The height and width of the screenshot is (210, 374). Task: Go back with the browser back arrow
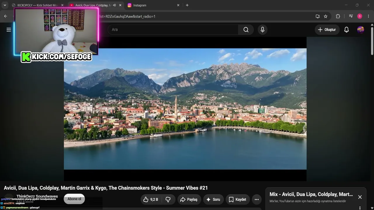[x=6, y=16]
